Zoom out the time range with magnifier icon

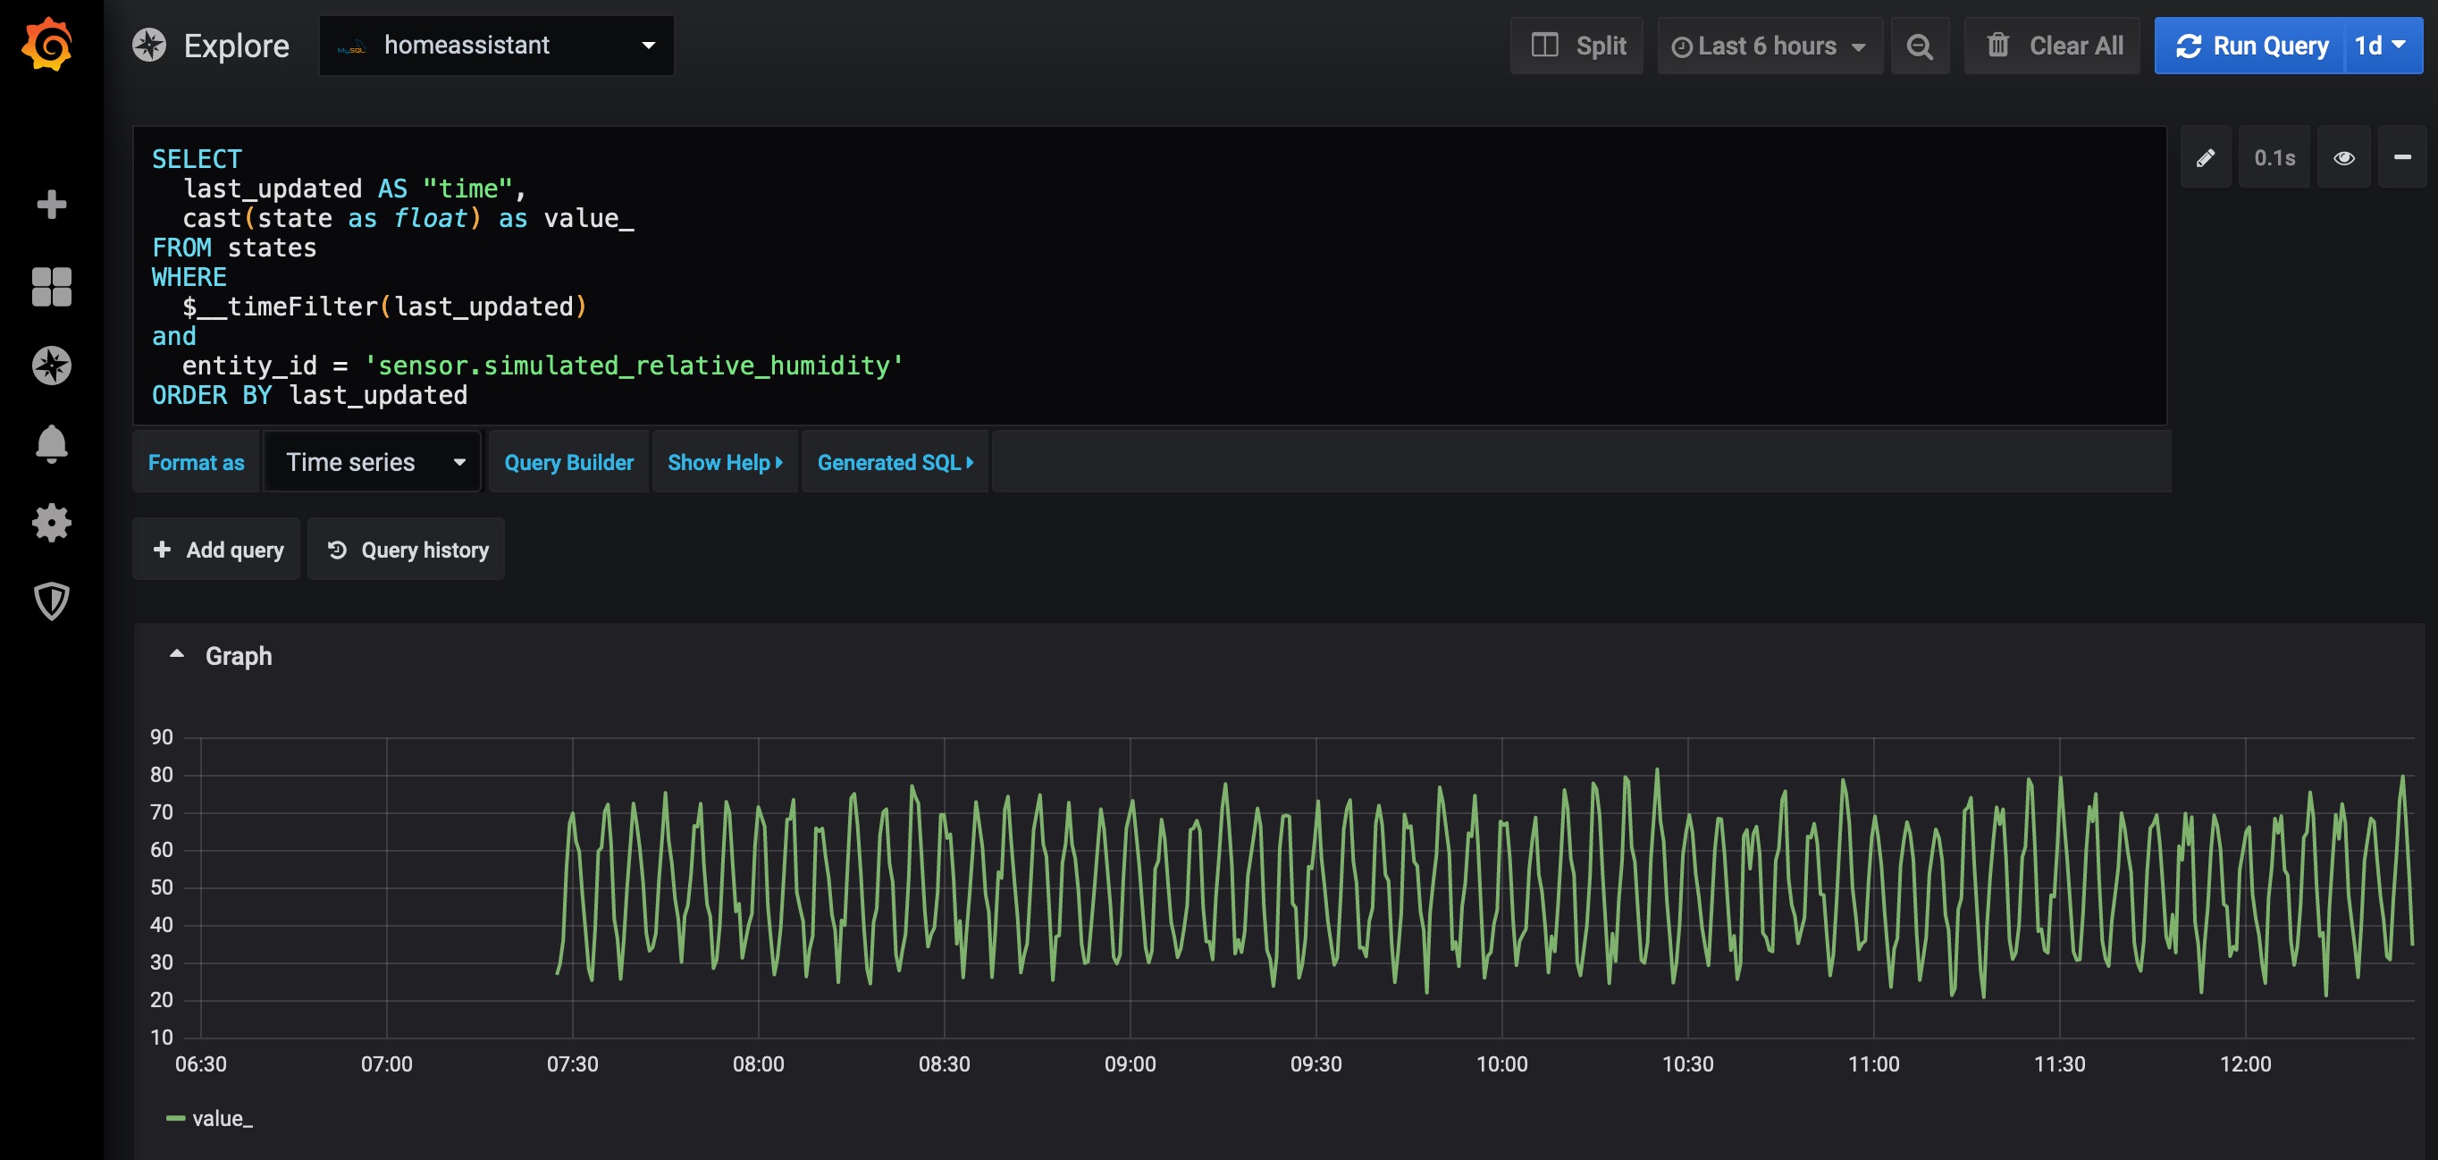1921,45
